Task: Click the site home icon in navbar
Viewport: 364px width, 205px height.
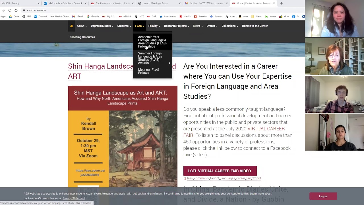Action: (x=71, y=26)
